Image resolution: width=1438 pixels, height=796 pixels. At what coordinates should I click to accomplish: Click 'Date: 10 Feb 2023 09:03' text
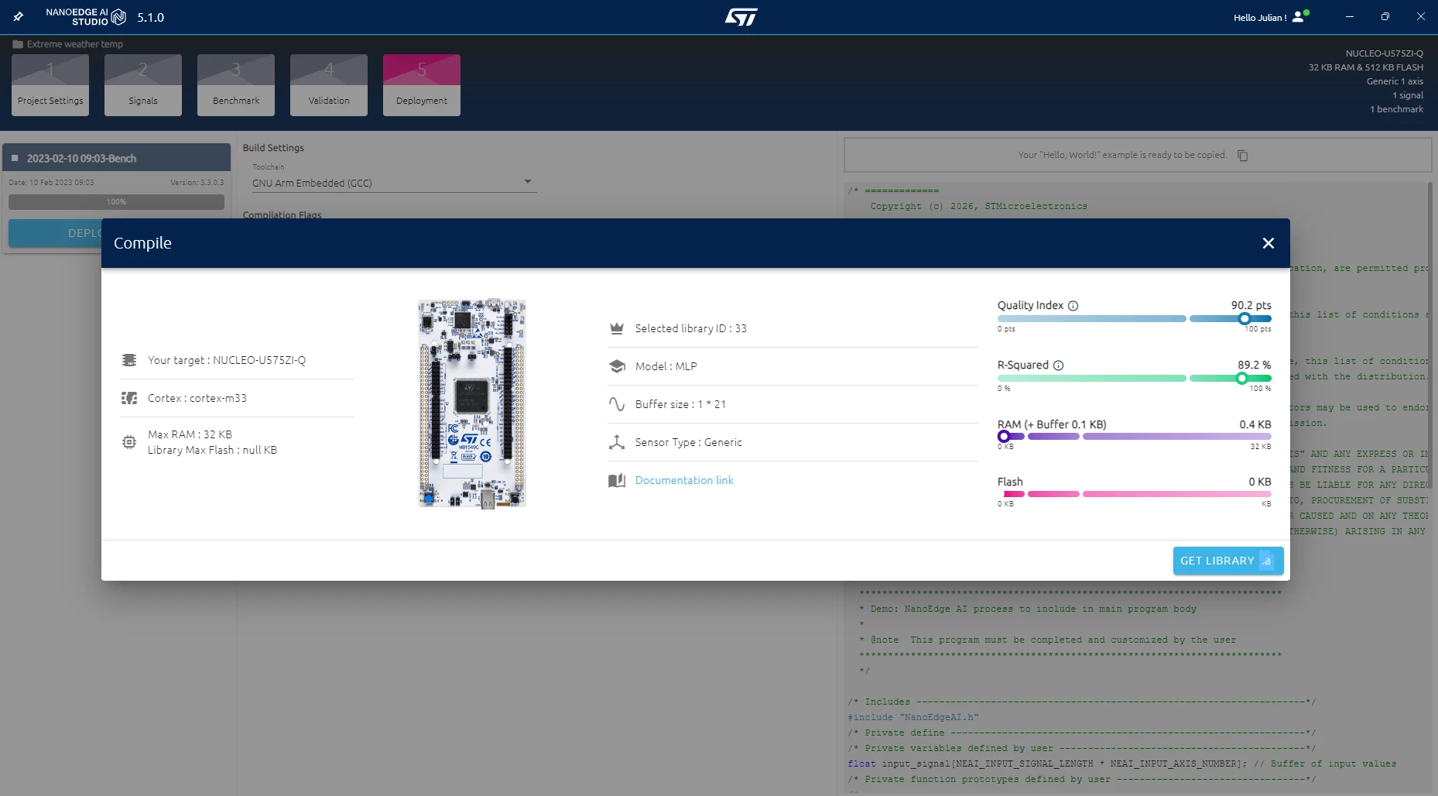tap(51, 183)
